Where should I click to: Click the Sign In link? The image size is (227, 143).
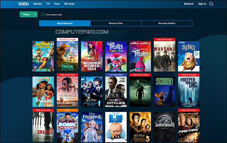click(202, 4)
